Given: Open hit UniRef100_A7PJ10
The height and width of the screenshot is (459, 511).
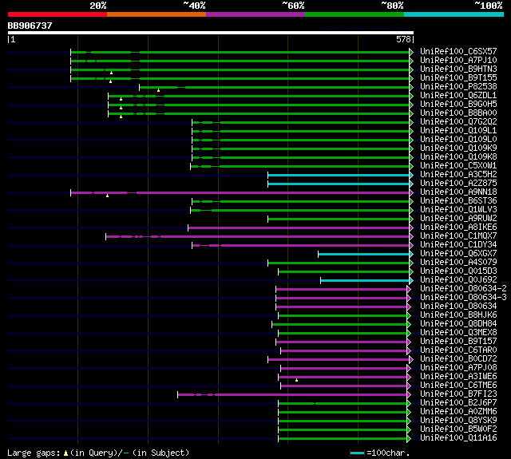Looking at the screenshot, I should click(x=458, y=60).
